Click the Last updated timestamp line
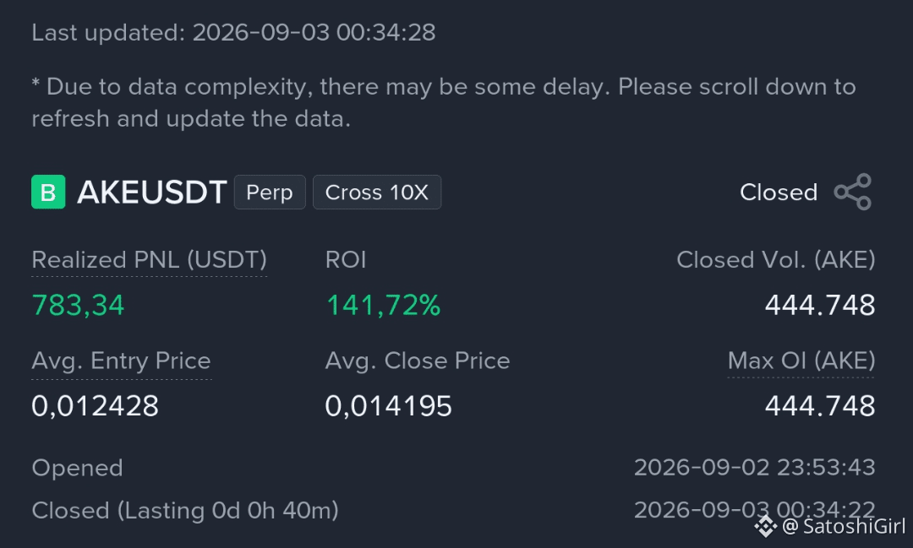Viewport: 913px width, 548px height. click(233, 33)
